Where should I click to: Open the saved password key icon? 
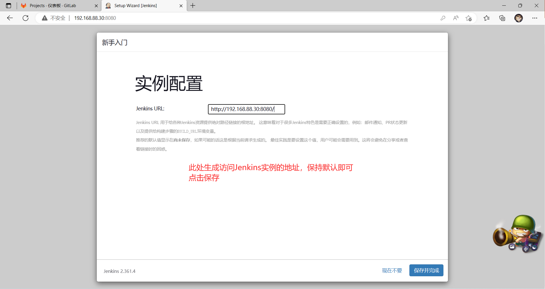pos(443,18)
